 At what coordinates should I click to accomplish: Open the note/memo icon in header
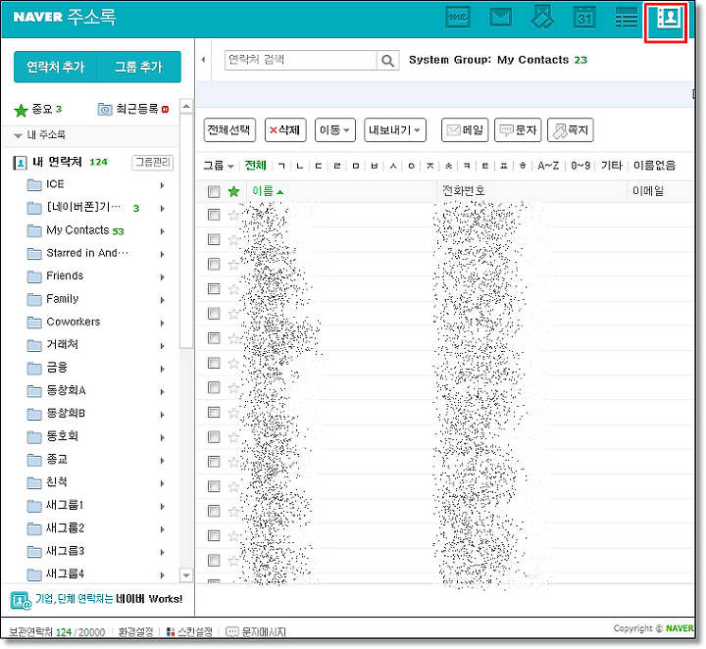point(542,18)
